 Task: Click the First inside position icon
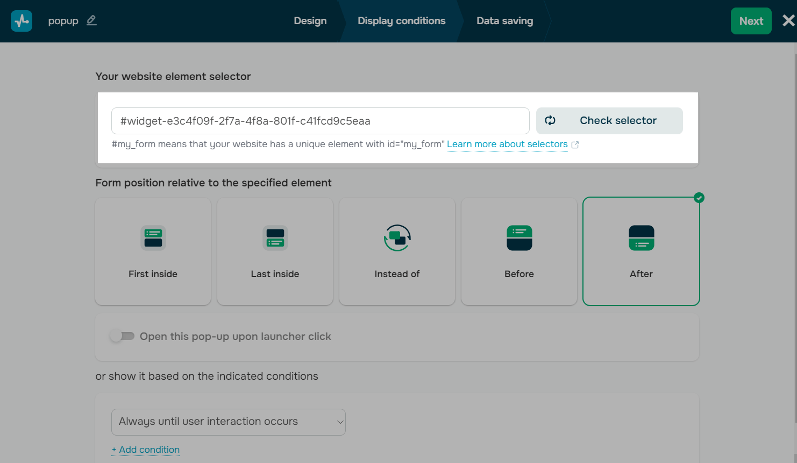coord(153,238)
